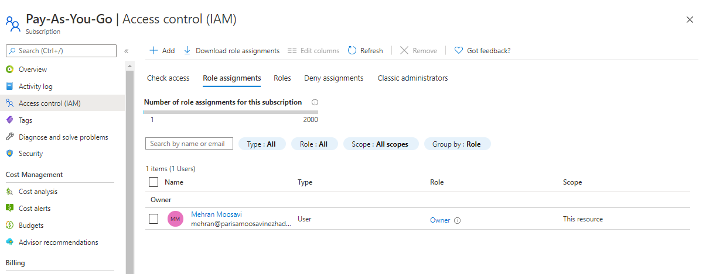Click the Subscription people icon in header
The height and width of the screenshot is (274, 706).
[13, 23]
